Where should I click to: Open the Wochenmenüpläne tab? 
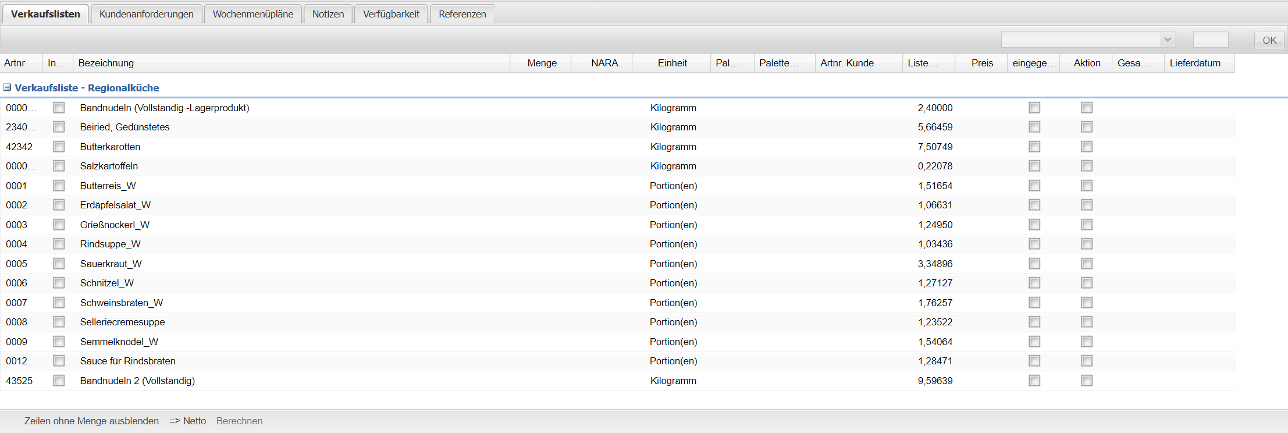pyautogui.click(x=252, y=14)
